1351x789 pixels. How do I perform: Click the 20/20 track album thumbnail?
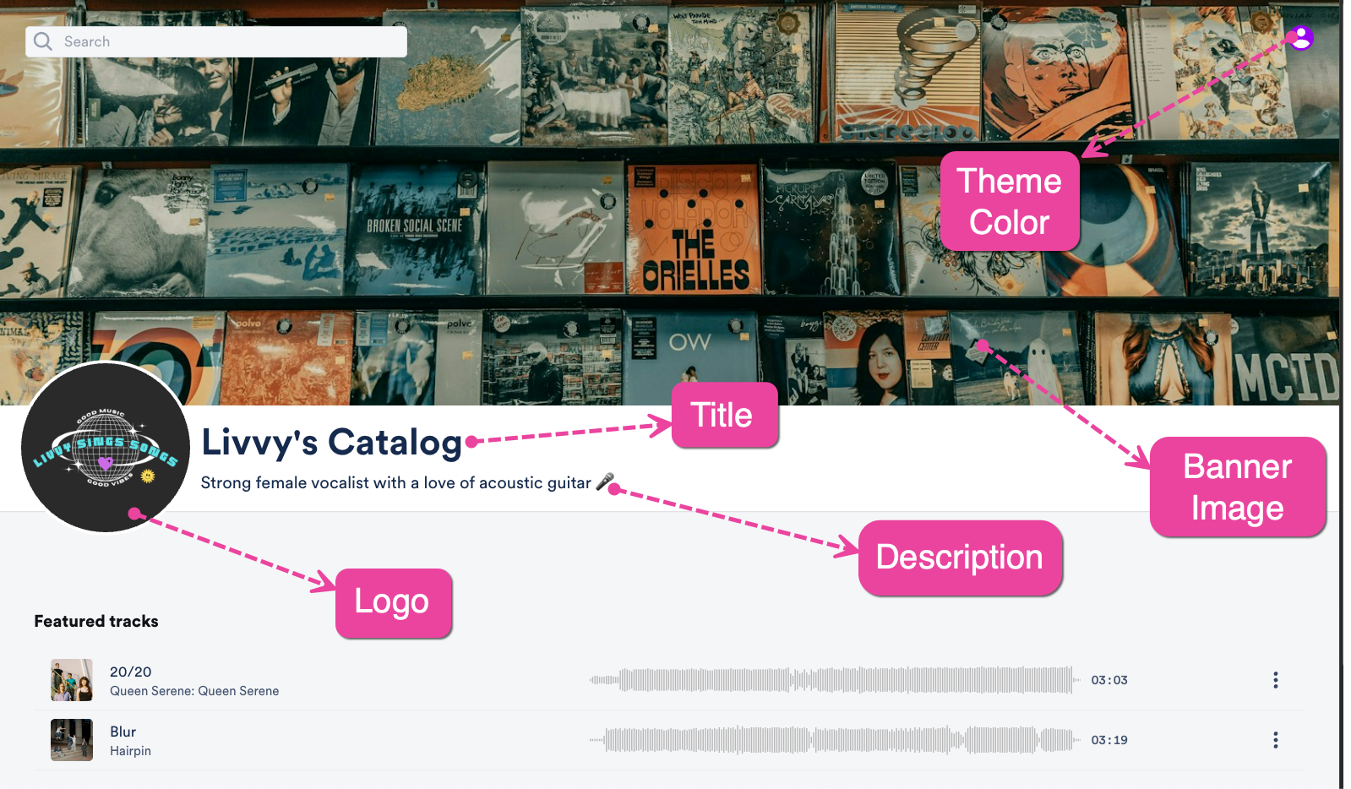[x=72, y=680]
